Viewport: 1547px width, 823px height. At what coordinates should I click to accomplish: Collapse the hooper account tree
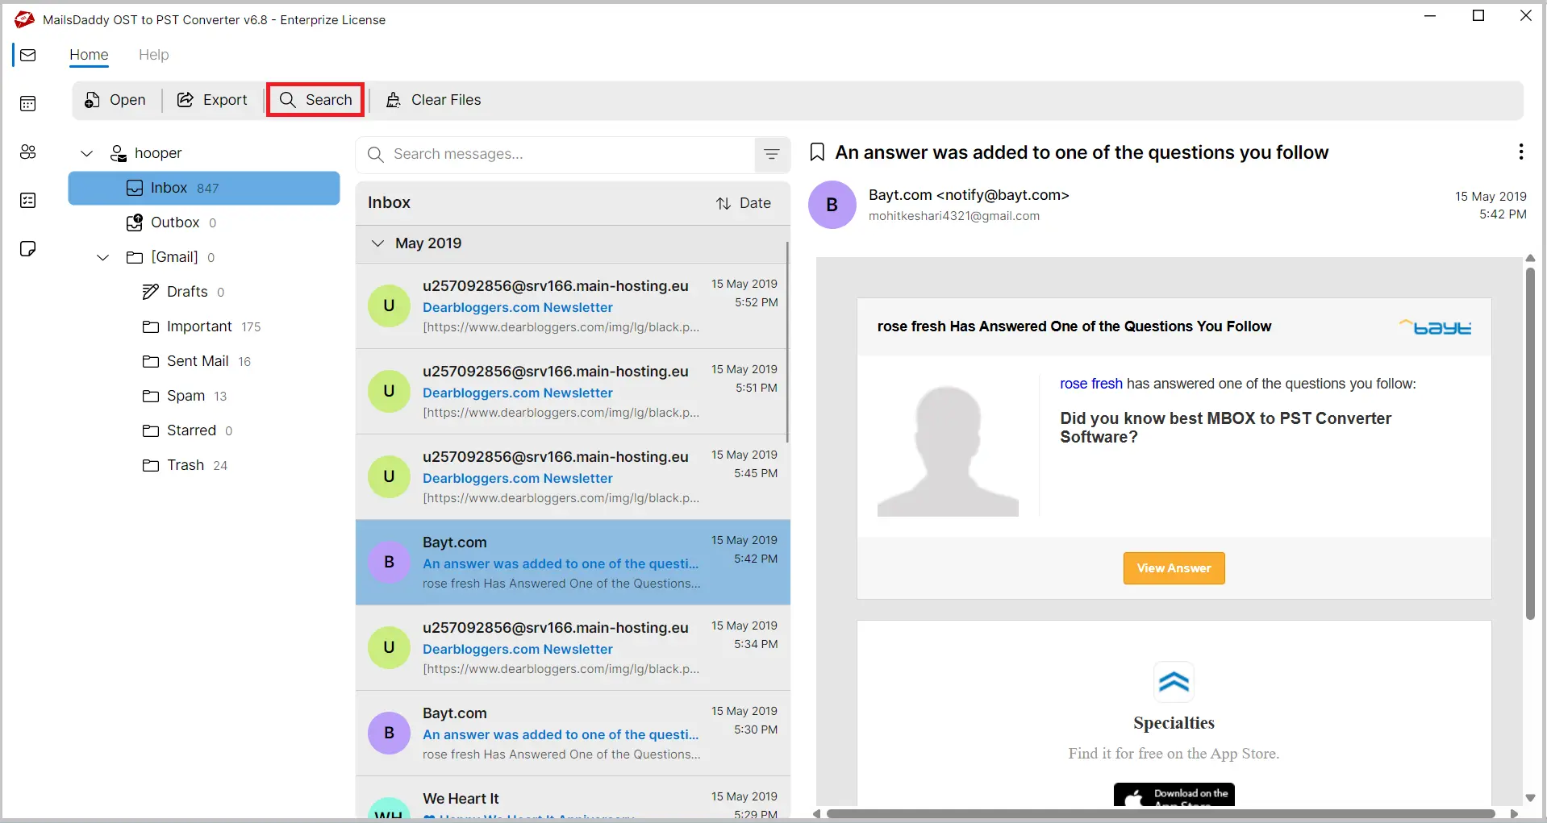87,153
